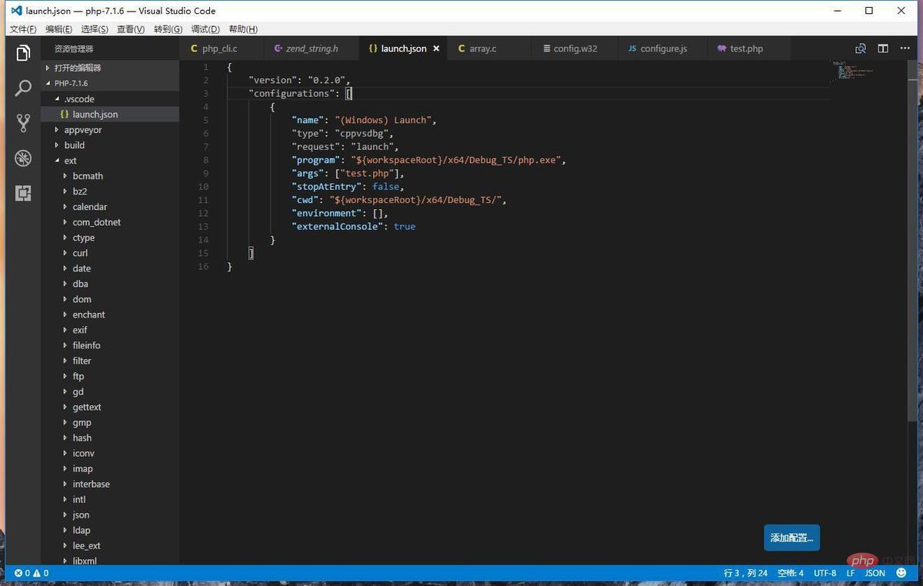Viewport: 923px width, 586px height.
Task: Switch to the configure.js tab
Action: [x=663, y=48]
